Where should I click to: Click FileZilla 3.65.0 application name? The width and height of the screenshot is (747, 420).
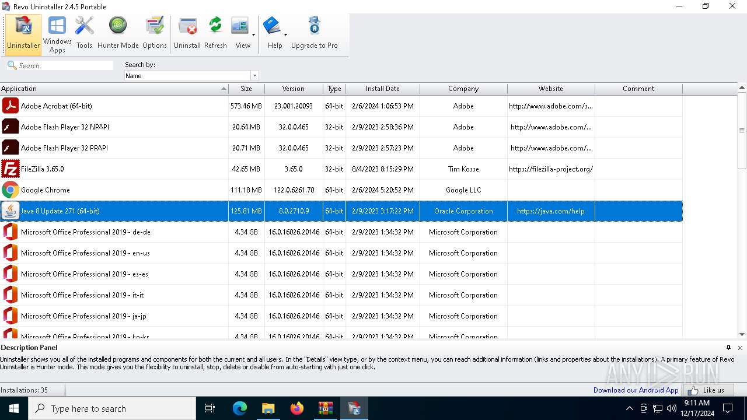tap(43, 169)
